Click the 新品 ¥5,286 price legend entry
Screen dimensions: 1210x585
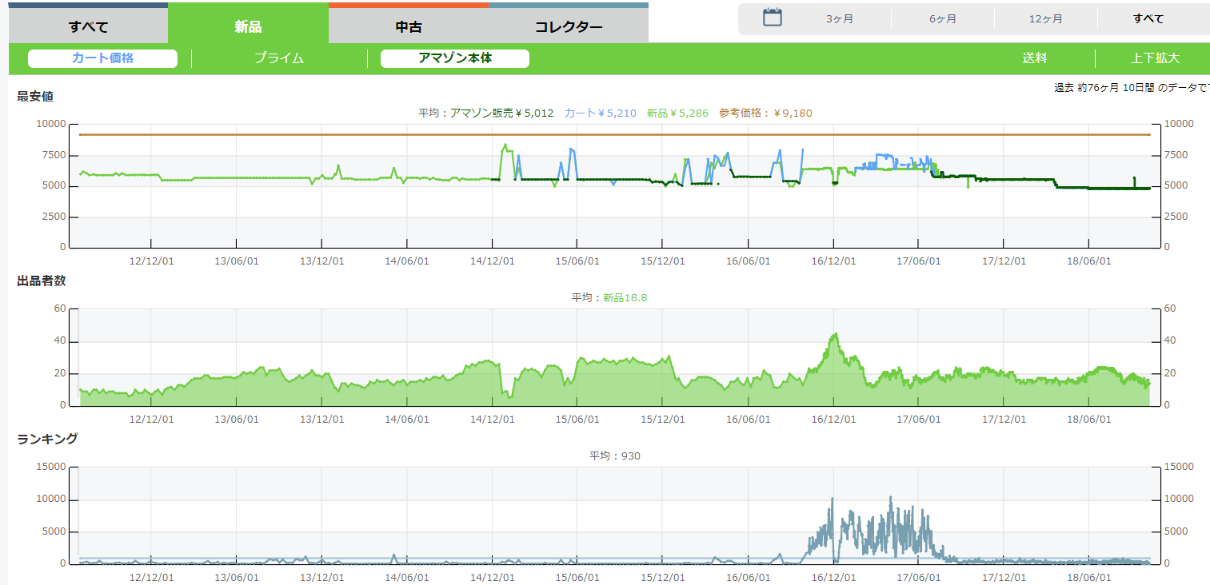(677, 113)
